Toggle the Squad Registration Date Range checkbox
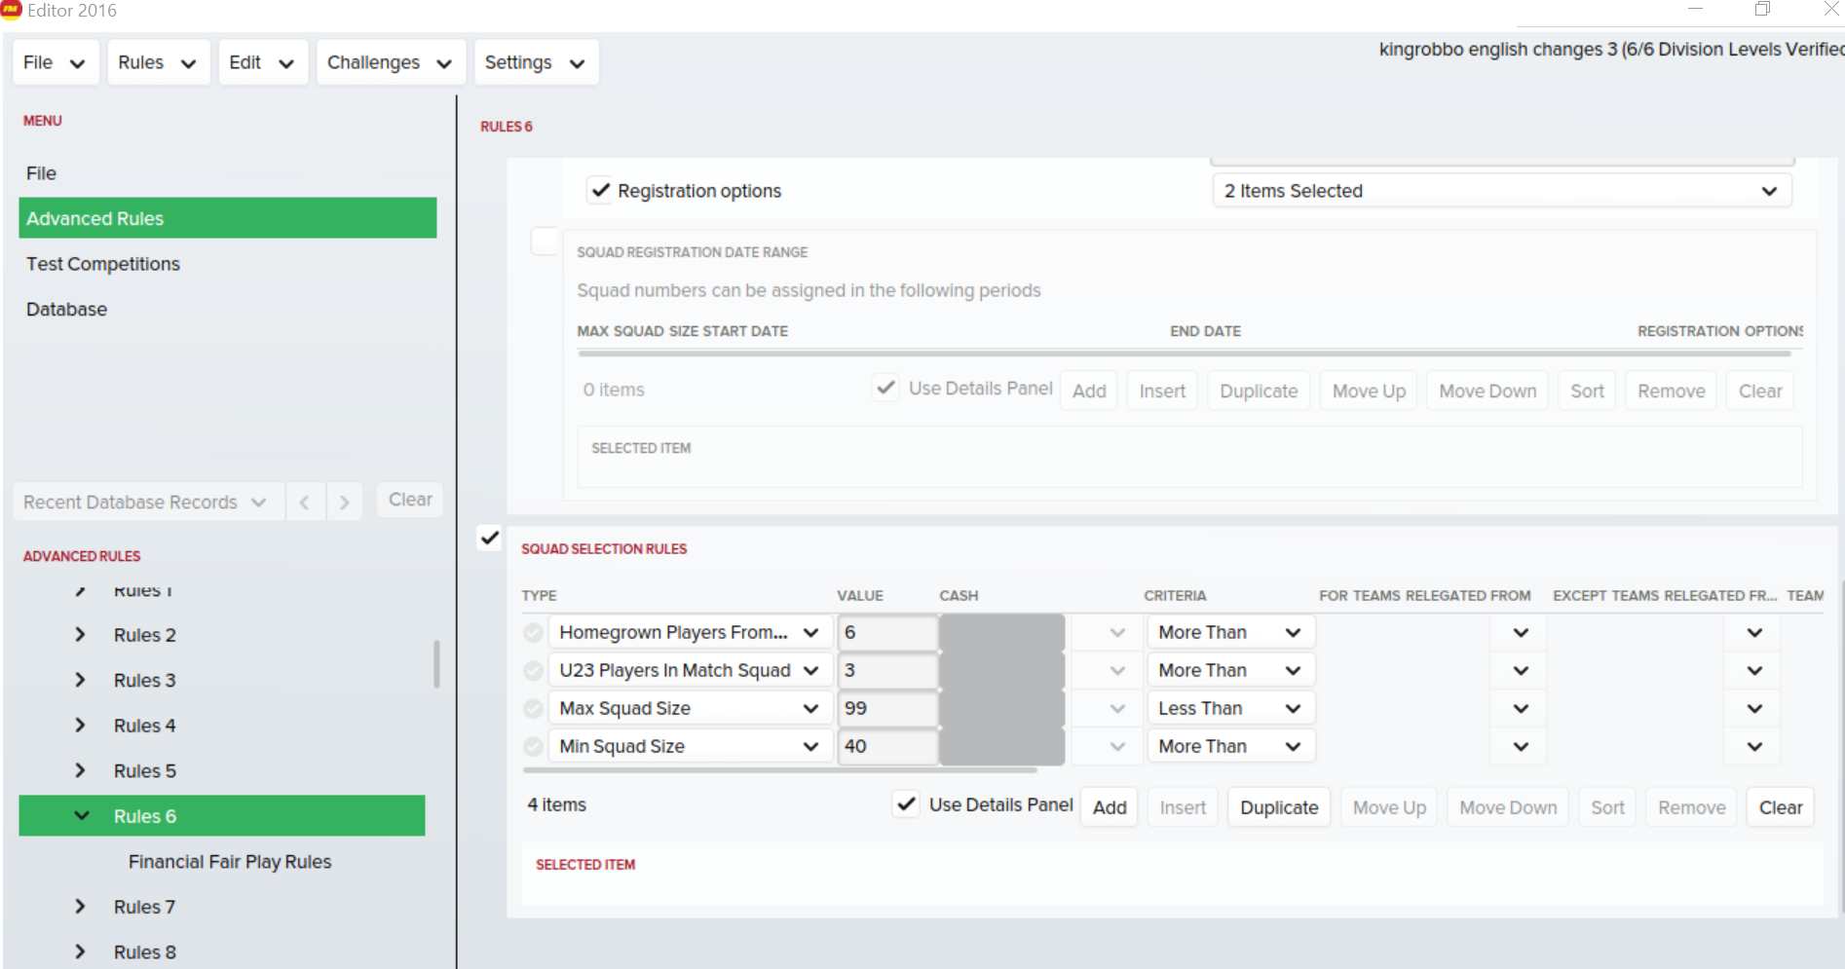The image size is (1845, 969). click(545, 242)
